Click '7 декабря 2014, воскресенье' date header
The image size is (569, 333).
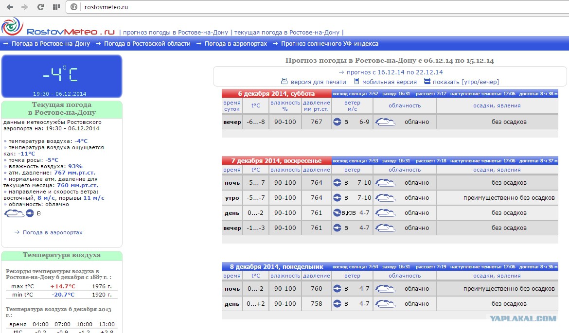coord(276,161)
